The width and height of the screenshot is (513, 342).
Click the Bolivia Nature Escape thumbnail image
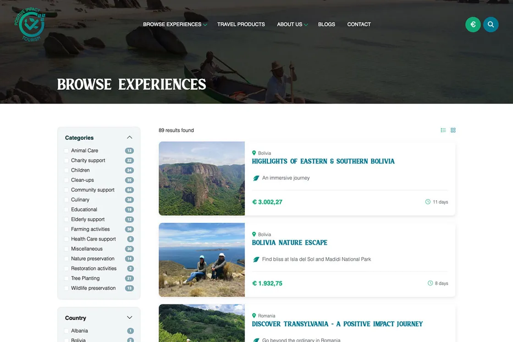202,259
